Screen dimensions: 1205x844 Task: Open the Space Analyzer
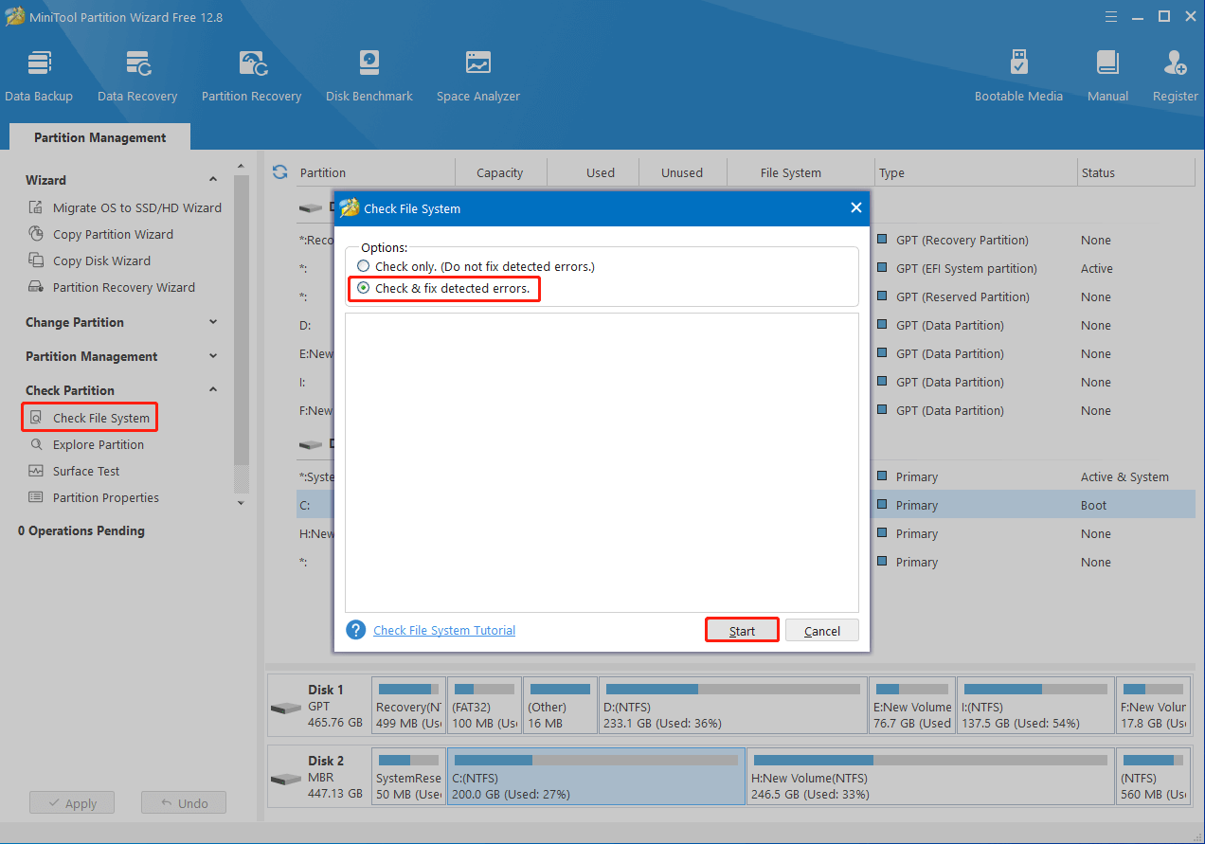477,74
